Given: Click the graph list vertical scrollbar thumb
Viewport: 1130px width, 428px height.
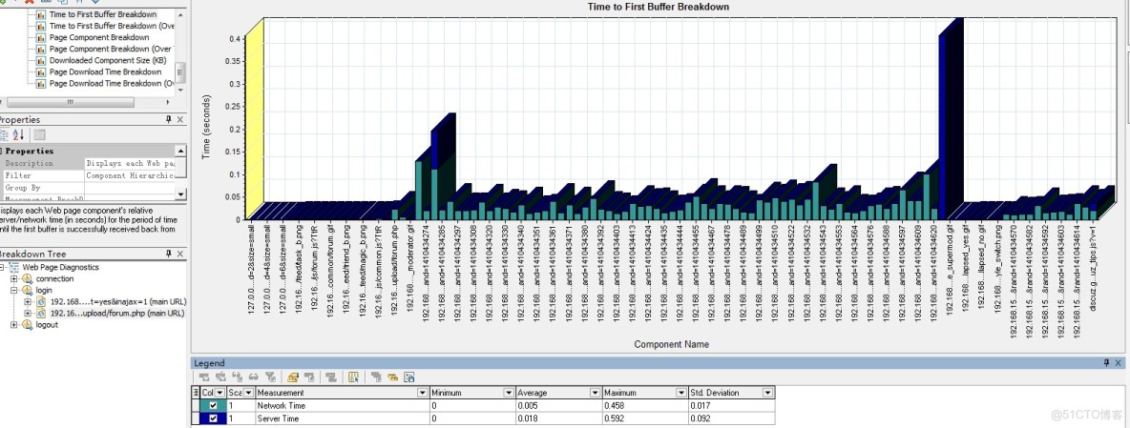Looking at the screenshot, I should point(181,71).
